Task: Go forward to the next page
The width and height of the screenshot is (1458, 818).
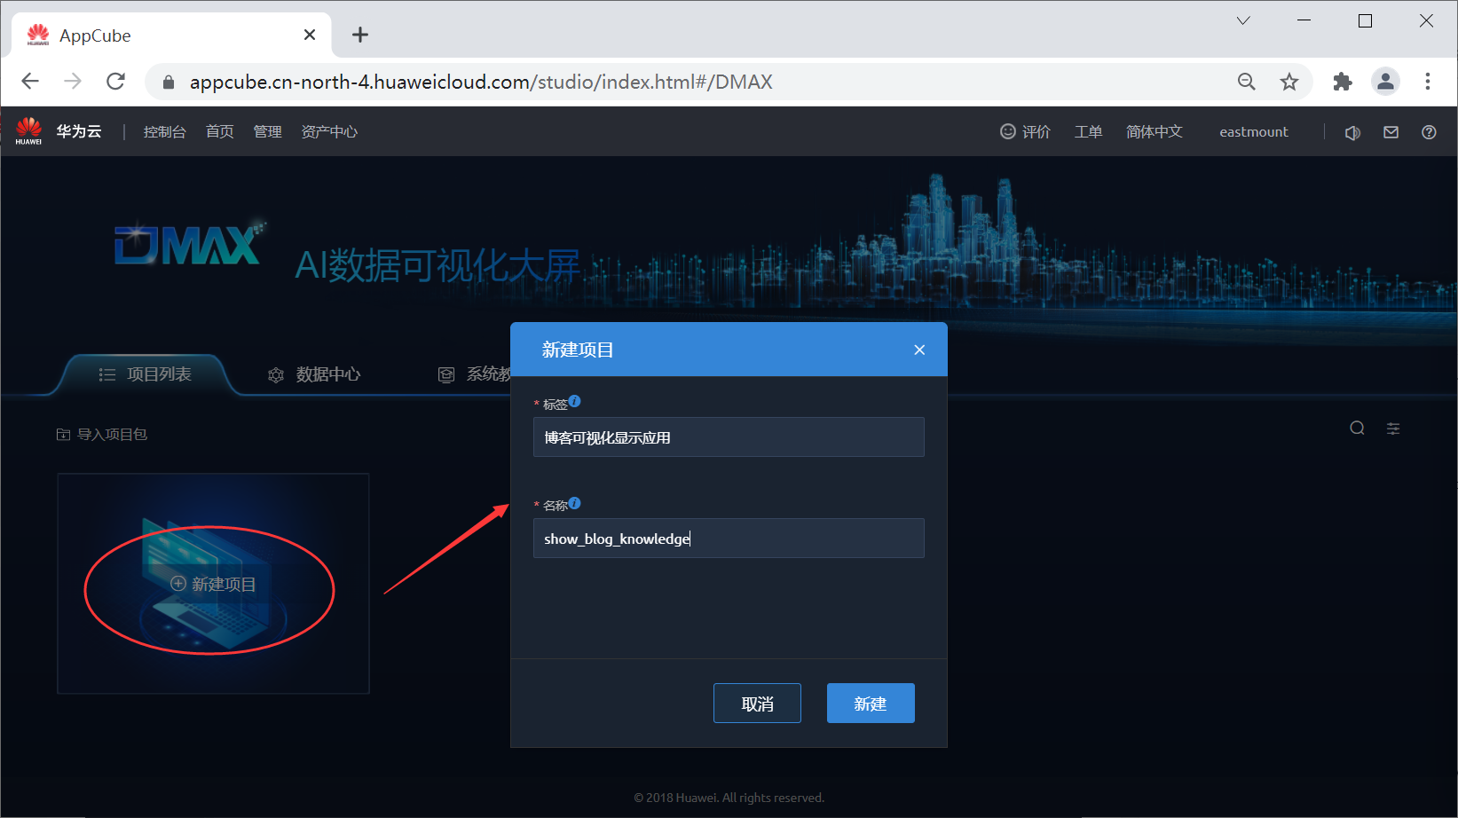Action: point(73,82)
